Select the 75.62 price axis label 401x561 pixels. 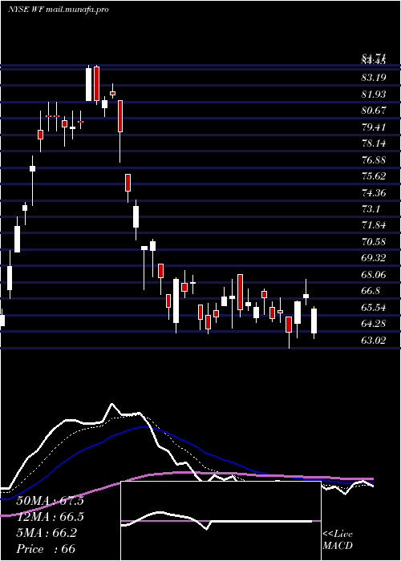(374, 176)
